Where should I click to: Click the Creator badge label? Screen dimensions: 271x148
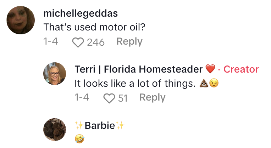[x=241, y=69]
